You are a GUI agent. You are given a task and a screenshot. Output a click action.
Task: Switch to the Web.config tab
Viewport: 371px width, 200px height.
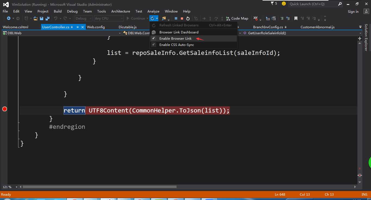click(x=96, y=27)
